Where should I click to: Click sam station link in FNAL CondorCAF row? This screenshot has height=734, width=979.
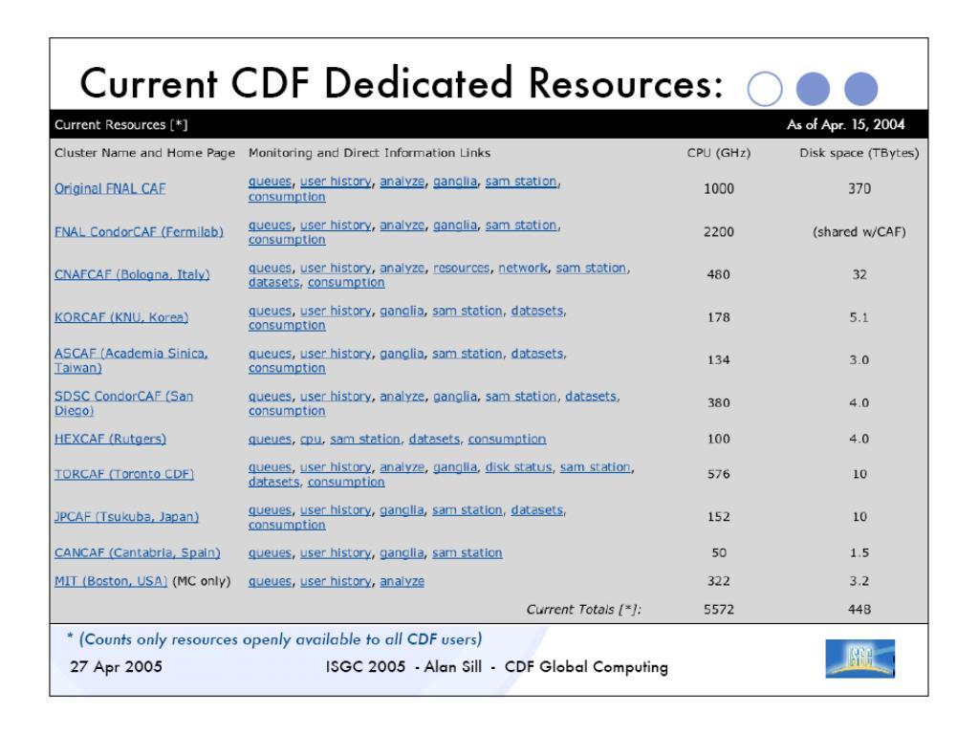click(521, 226)
